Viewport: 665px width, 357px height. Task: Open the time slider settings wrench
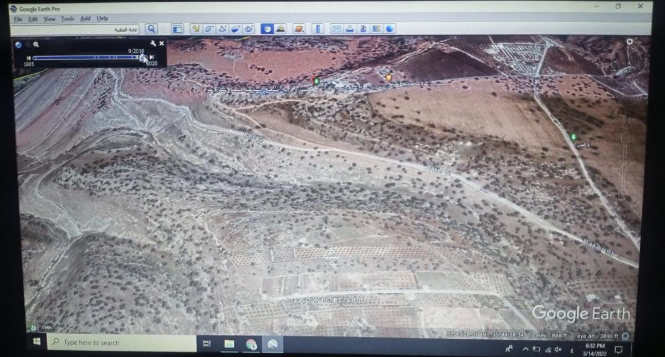coord(154,43)
